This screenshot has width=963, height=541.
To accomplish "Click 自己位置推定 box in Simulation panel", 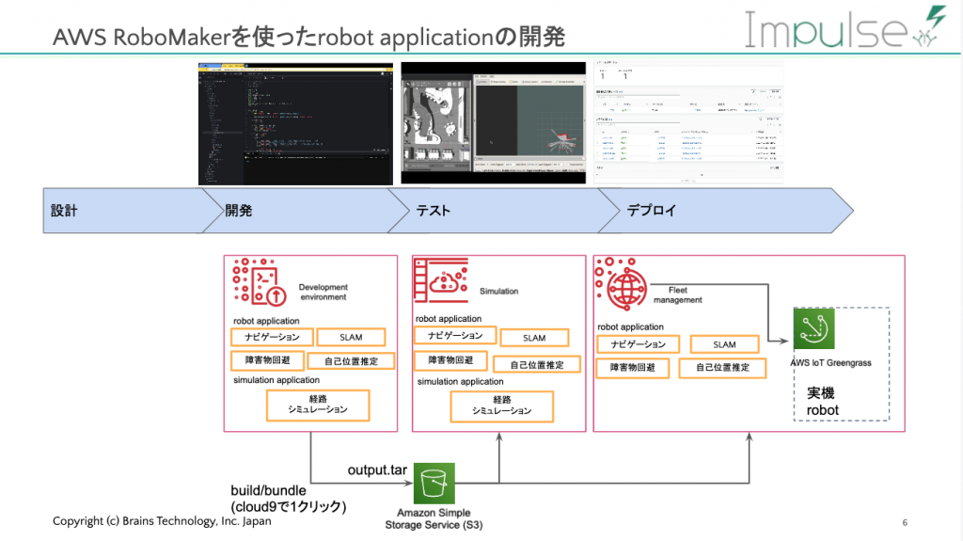I will pos(537,364).
